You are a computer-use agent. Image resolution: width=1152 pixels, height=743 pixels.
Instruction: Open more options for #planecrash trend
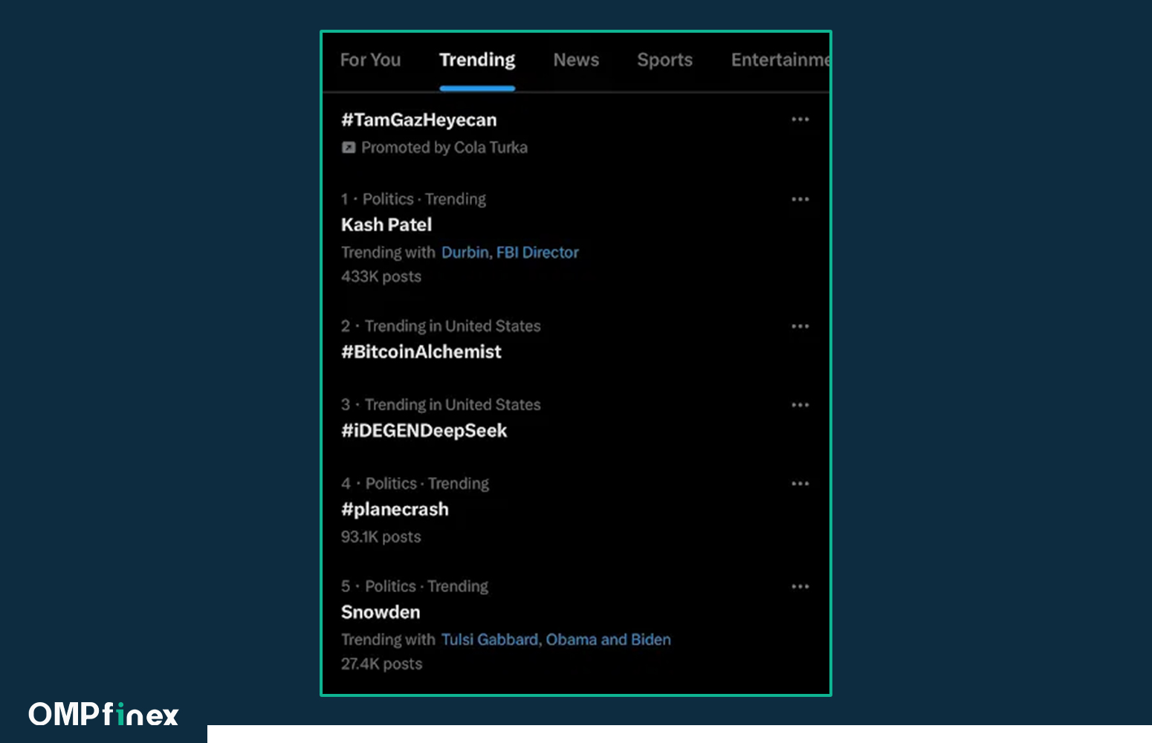point(800,484)
